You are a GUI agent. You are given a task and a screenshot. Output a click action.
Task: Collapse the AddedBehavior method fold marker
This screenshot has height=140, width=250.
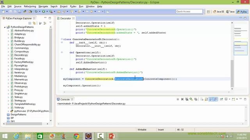[62, 69]
